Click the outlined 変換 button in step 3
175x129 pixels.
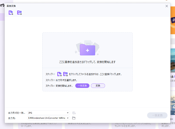click(x=98, y=86)
